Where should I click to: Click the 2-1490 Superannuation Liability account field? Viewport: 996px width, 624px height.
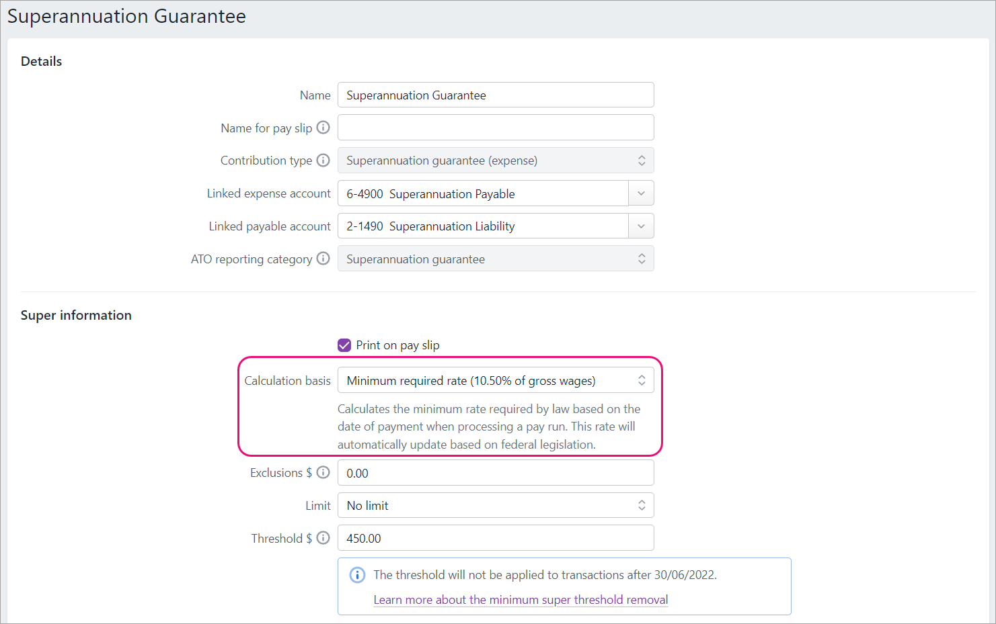(483, 226)
